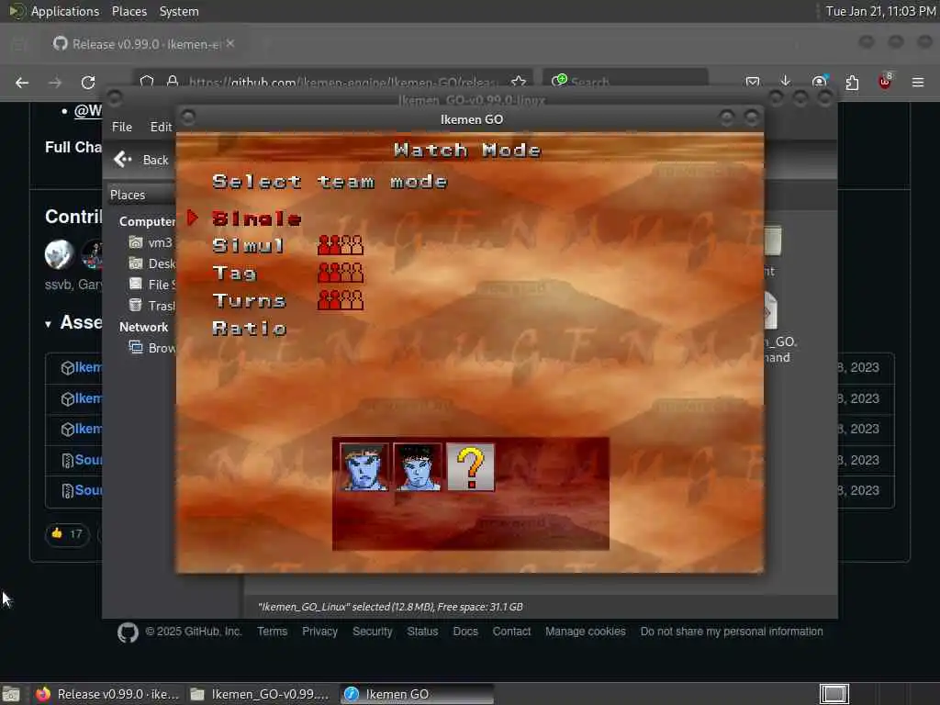
Task: Open vm3 home folder in sidebar
Action: [151, 242]
